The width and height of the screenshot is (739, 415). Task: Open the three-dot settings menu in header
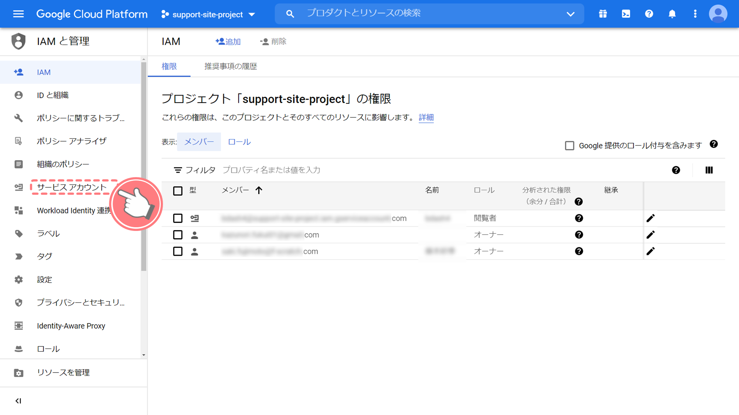pyautogui.click(x=695, y=14)
